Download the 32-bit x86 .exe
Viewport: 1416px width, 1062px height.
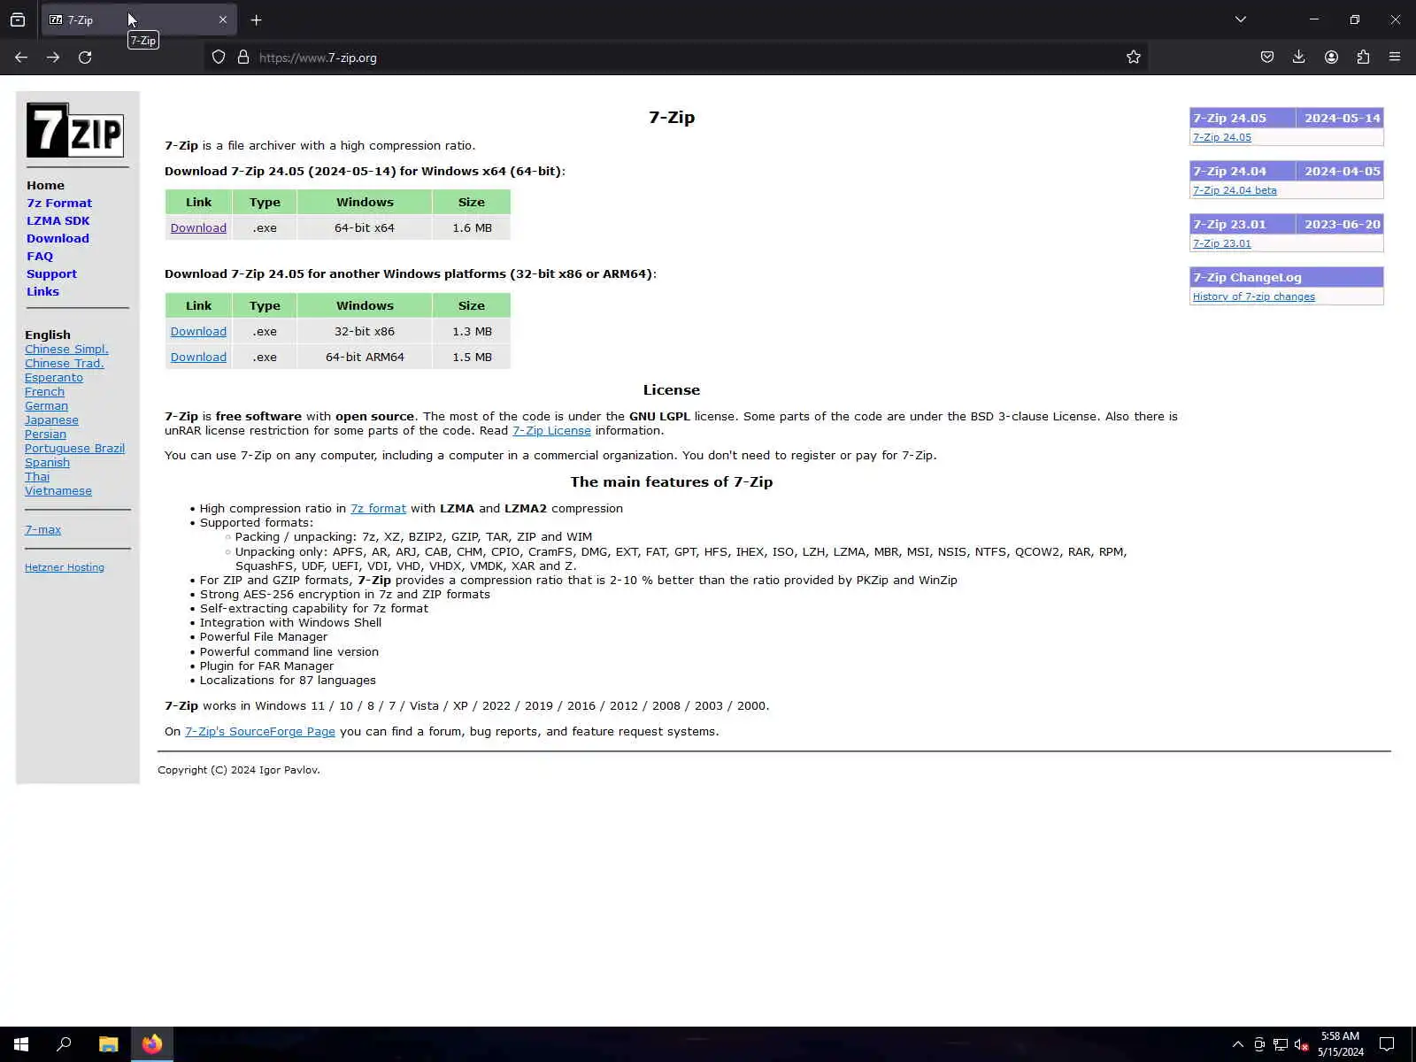click(x=198, y=331)
